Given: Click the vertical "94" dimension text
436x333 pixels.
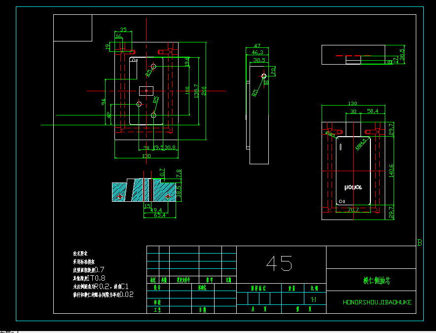Looking at the screenshot, I should [x=104, y=102].
